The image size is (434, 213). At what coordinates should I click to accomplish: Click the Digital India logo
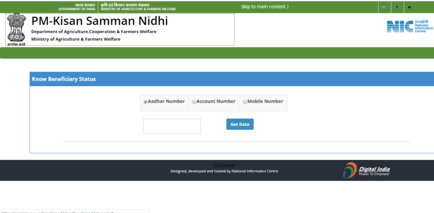(x=366, y=170)
